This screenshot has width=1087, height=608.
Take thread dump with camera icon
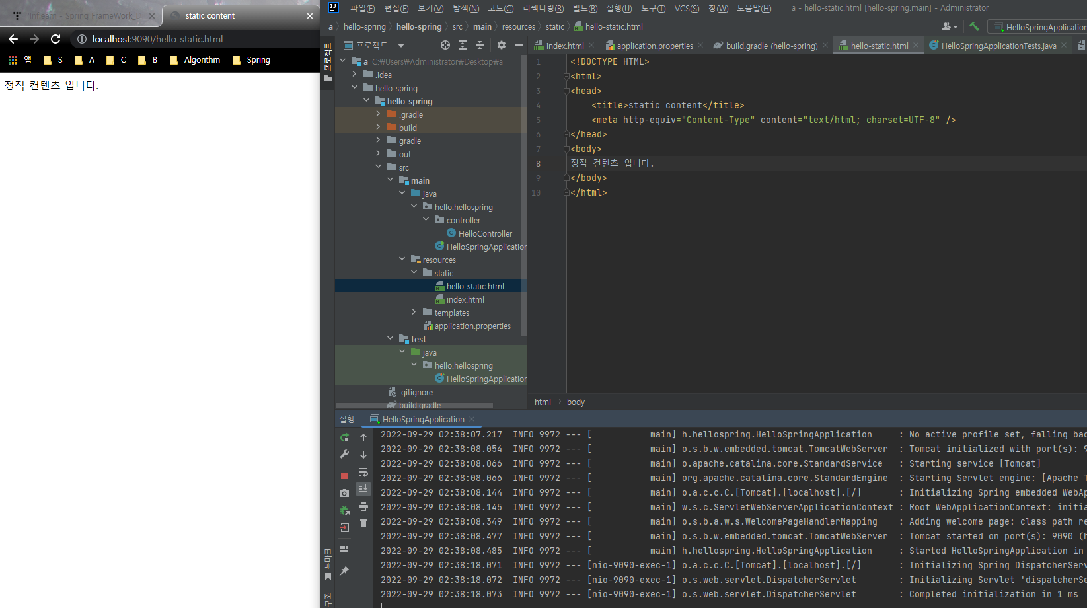[344, 493]
